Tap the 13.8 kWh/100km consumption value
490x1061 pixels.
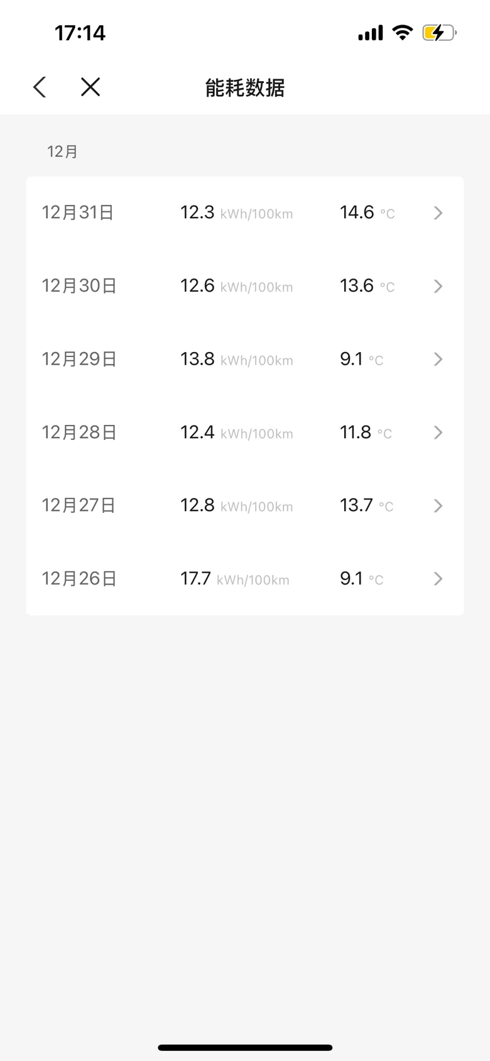236,359
